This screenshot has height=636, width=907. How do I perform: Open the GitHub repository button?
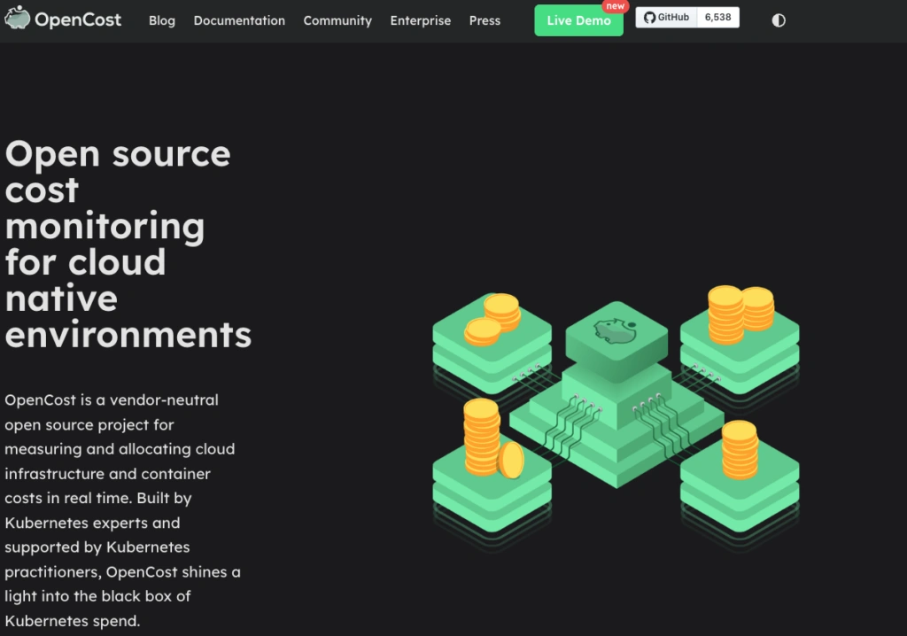[x=666, y=18]
